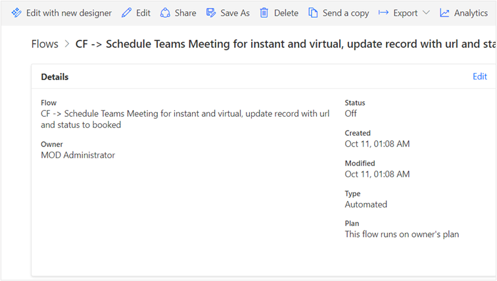Screen dimensions: 497x281
Task: Click the Details card heading
Action: [55, 77]
